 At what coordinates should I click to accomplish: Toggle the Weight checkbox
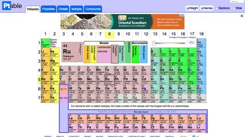(x=188, y=8)
